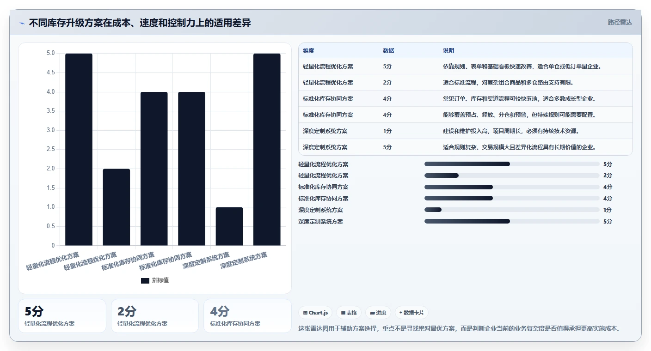Click the description 适合标准流程，对复杂组合商品和多仓路由支持有限

click(508, 83)
